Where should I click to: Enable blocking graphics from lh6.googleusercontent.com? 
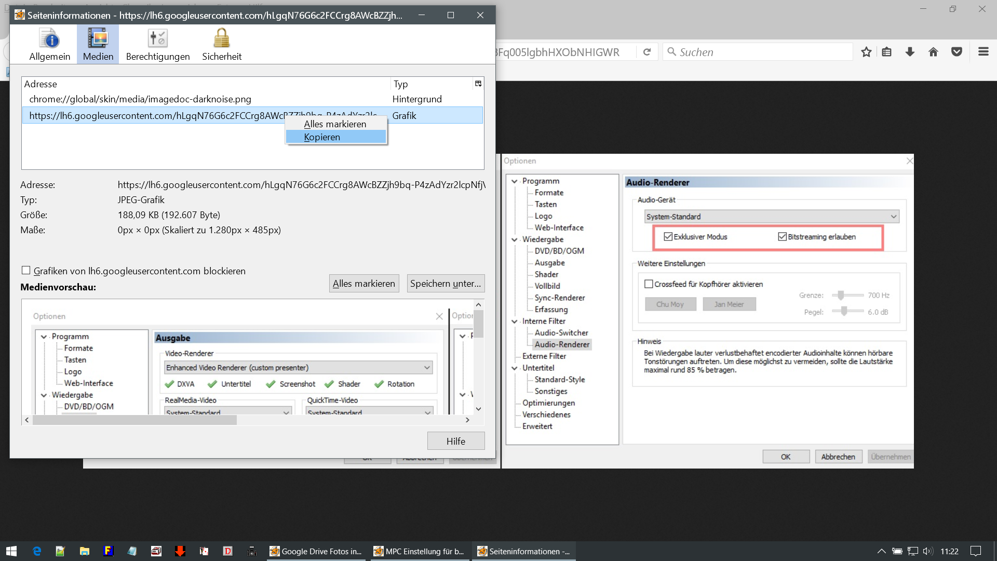coord(26,271)
